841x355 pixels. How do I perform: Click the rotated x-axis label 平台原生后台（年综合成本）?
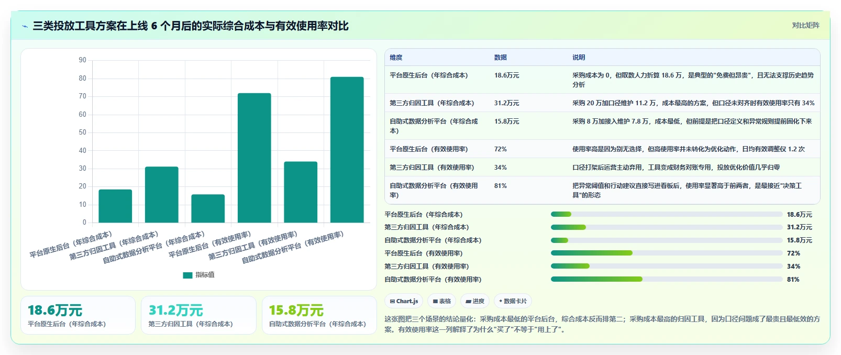pyautogui.click(x=71, y=245)
